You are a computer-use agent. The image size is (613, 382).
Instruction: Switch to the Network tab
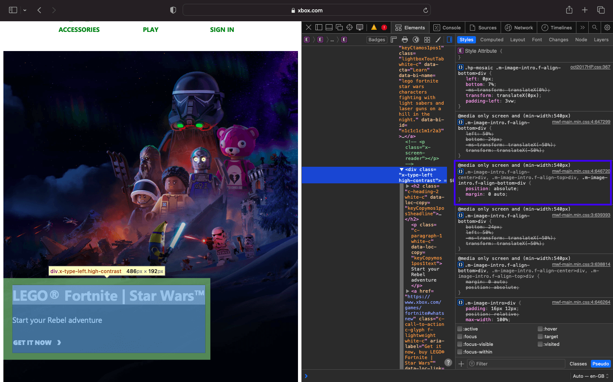point(519,28)
